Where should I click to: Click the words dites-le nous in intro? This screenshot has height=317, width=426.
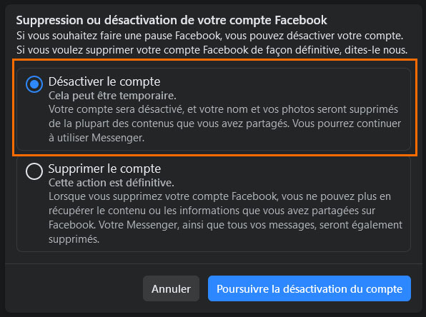coord(376,50)
